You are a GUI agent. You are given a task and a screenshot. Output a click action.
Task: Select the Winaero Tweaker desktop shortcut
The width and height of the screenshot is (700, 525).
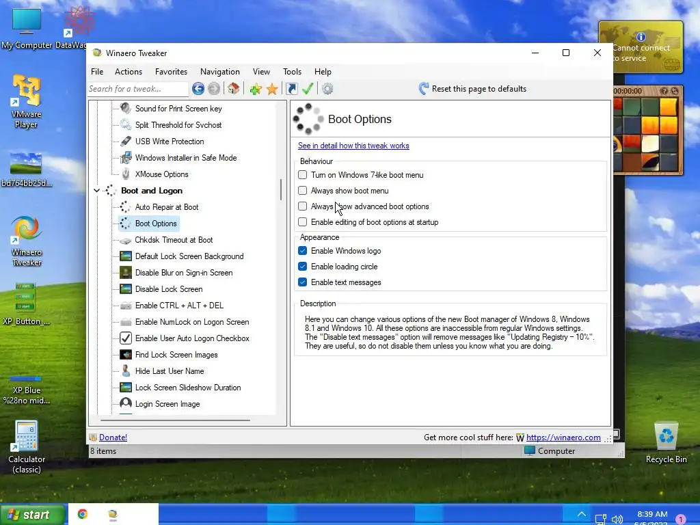coord(27,241)
